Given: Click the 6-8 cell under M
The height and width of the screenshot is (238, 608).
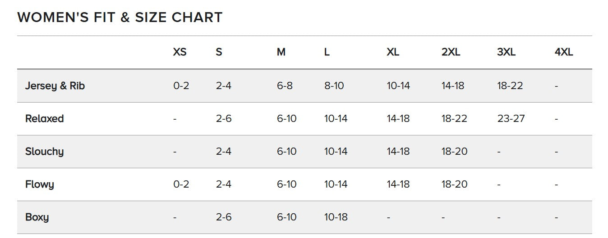Looking at the screenshot, I should (285, 85).
